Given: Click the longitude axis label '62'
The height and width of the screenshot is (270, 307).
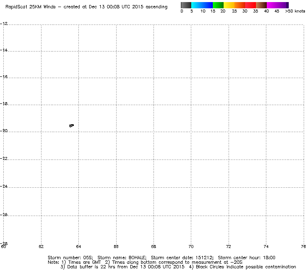Looking at the screenshot, I should [x=41, y=246].
